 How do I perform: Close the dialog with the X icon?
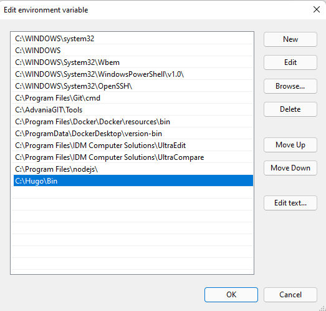coord(317,9)
